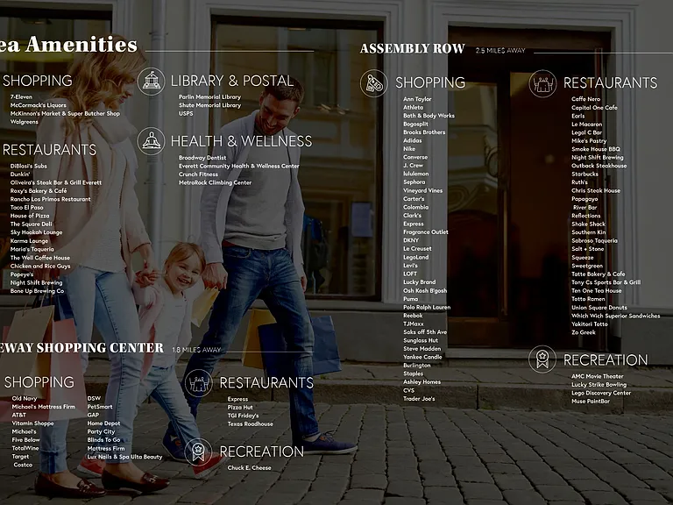Click 'Everett Community Health & Wellness Center'
This screenshot has height=505, width=673.
(x=239, y=166)
